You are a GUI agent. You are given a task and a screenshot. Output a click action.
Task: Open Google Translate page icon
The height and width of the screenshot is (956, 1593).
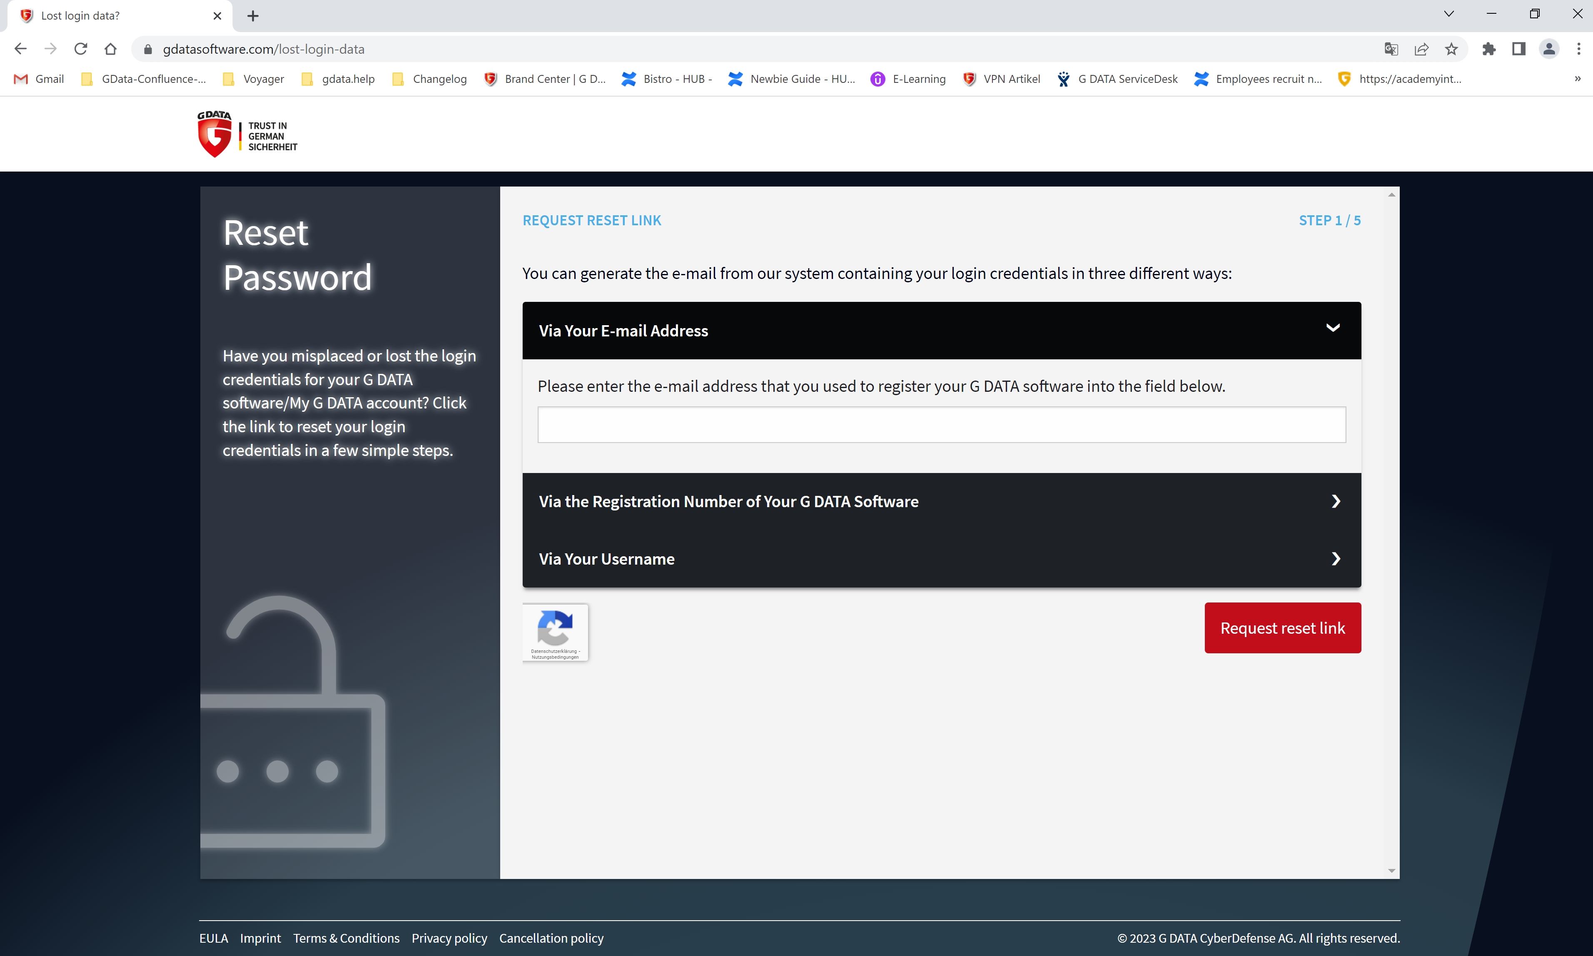pyautogui.click(x=1391, y=49)
